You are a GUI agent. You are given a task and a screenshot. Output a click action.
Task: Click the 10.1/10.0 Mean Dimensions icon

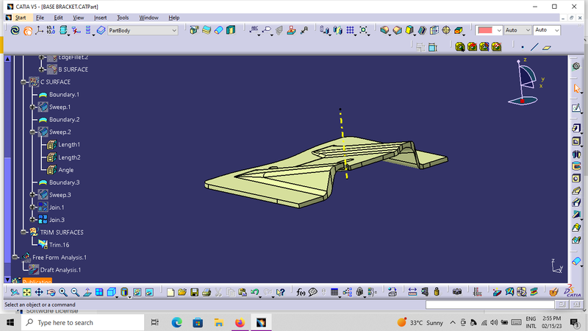pos(51,30)
